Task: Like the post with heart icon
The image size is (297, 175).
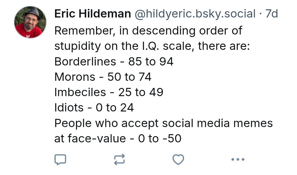Action: tap(178, 160)
